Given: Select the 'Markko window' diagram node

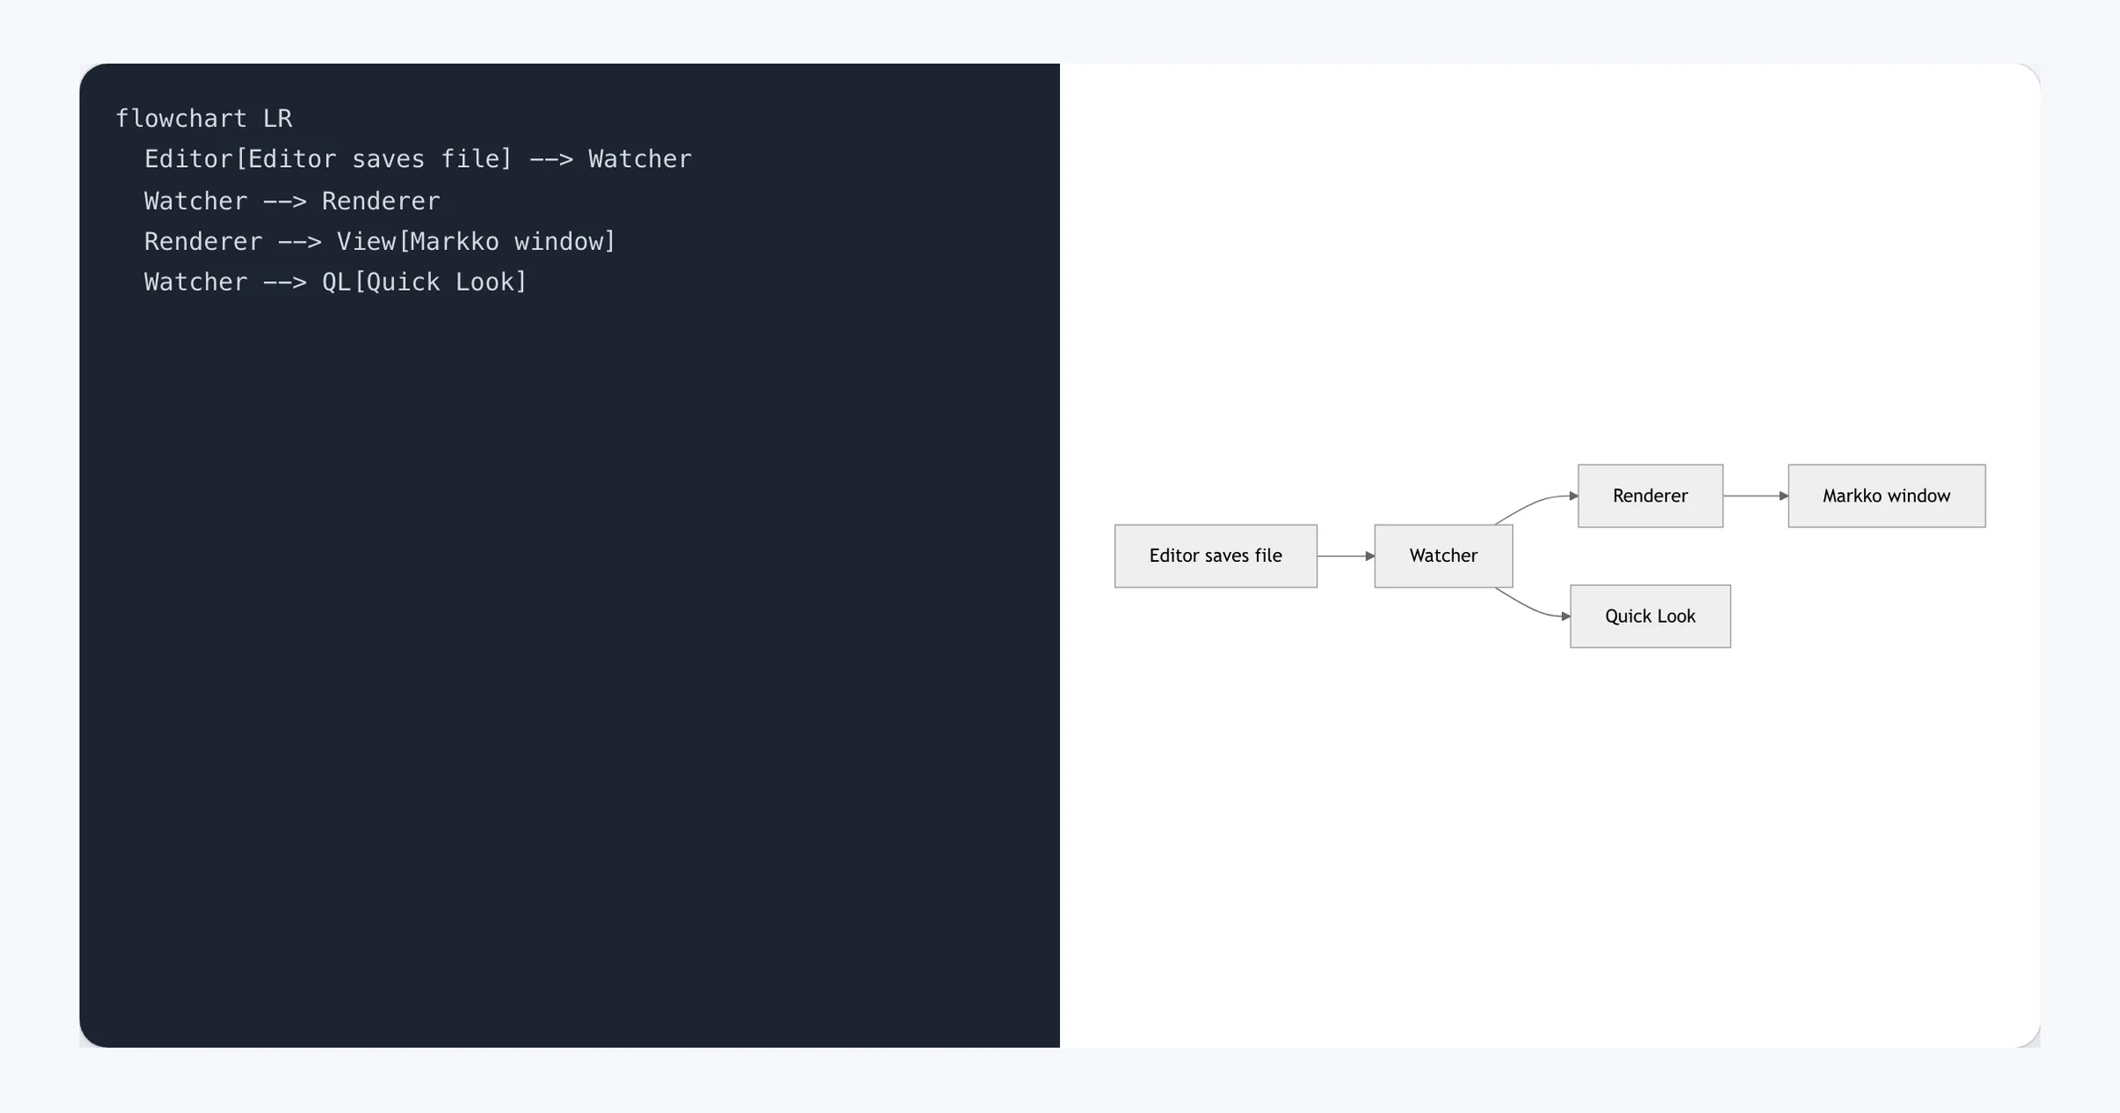Looking at the screenshot, I should (1887, 496).
